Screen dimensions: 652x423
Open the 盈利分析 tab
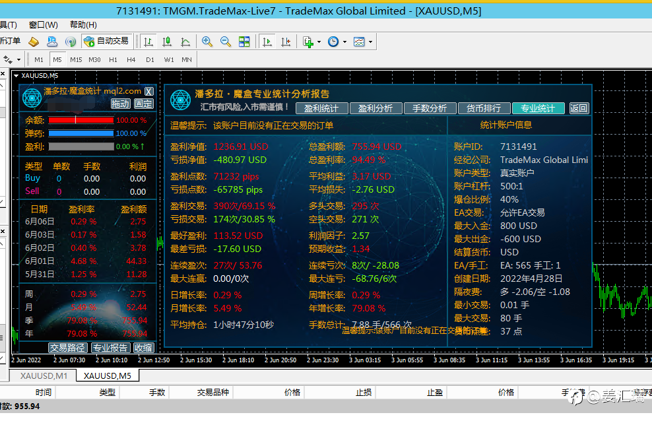click(x=376, y=109)
